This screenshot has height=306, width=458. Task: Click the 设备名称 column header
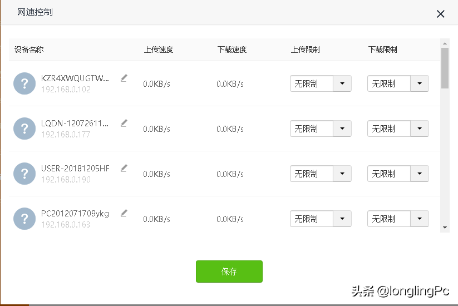coord(29,50)
